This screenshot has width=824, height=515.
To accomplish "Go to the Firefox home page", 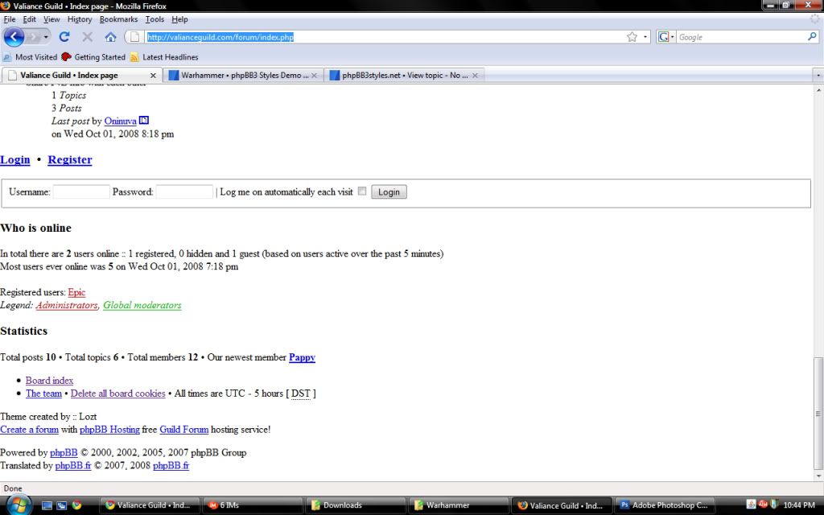I will pos(110,37).
